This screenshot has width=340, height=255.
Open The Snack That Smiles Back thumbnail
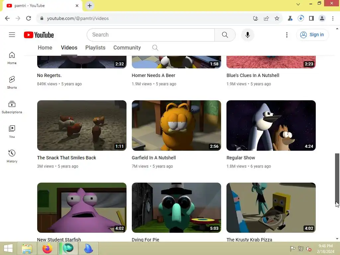pos(82,125)
